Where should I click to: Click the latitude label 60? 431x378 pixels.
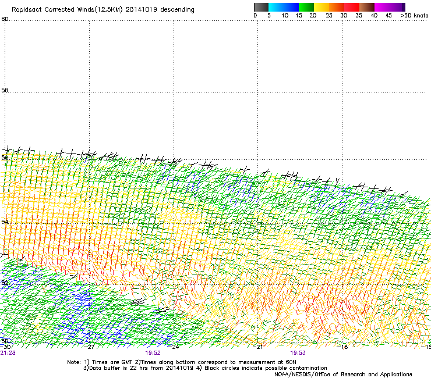5,19
